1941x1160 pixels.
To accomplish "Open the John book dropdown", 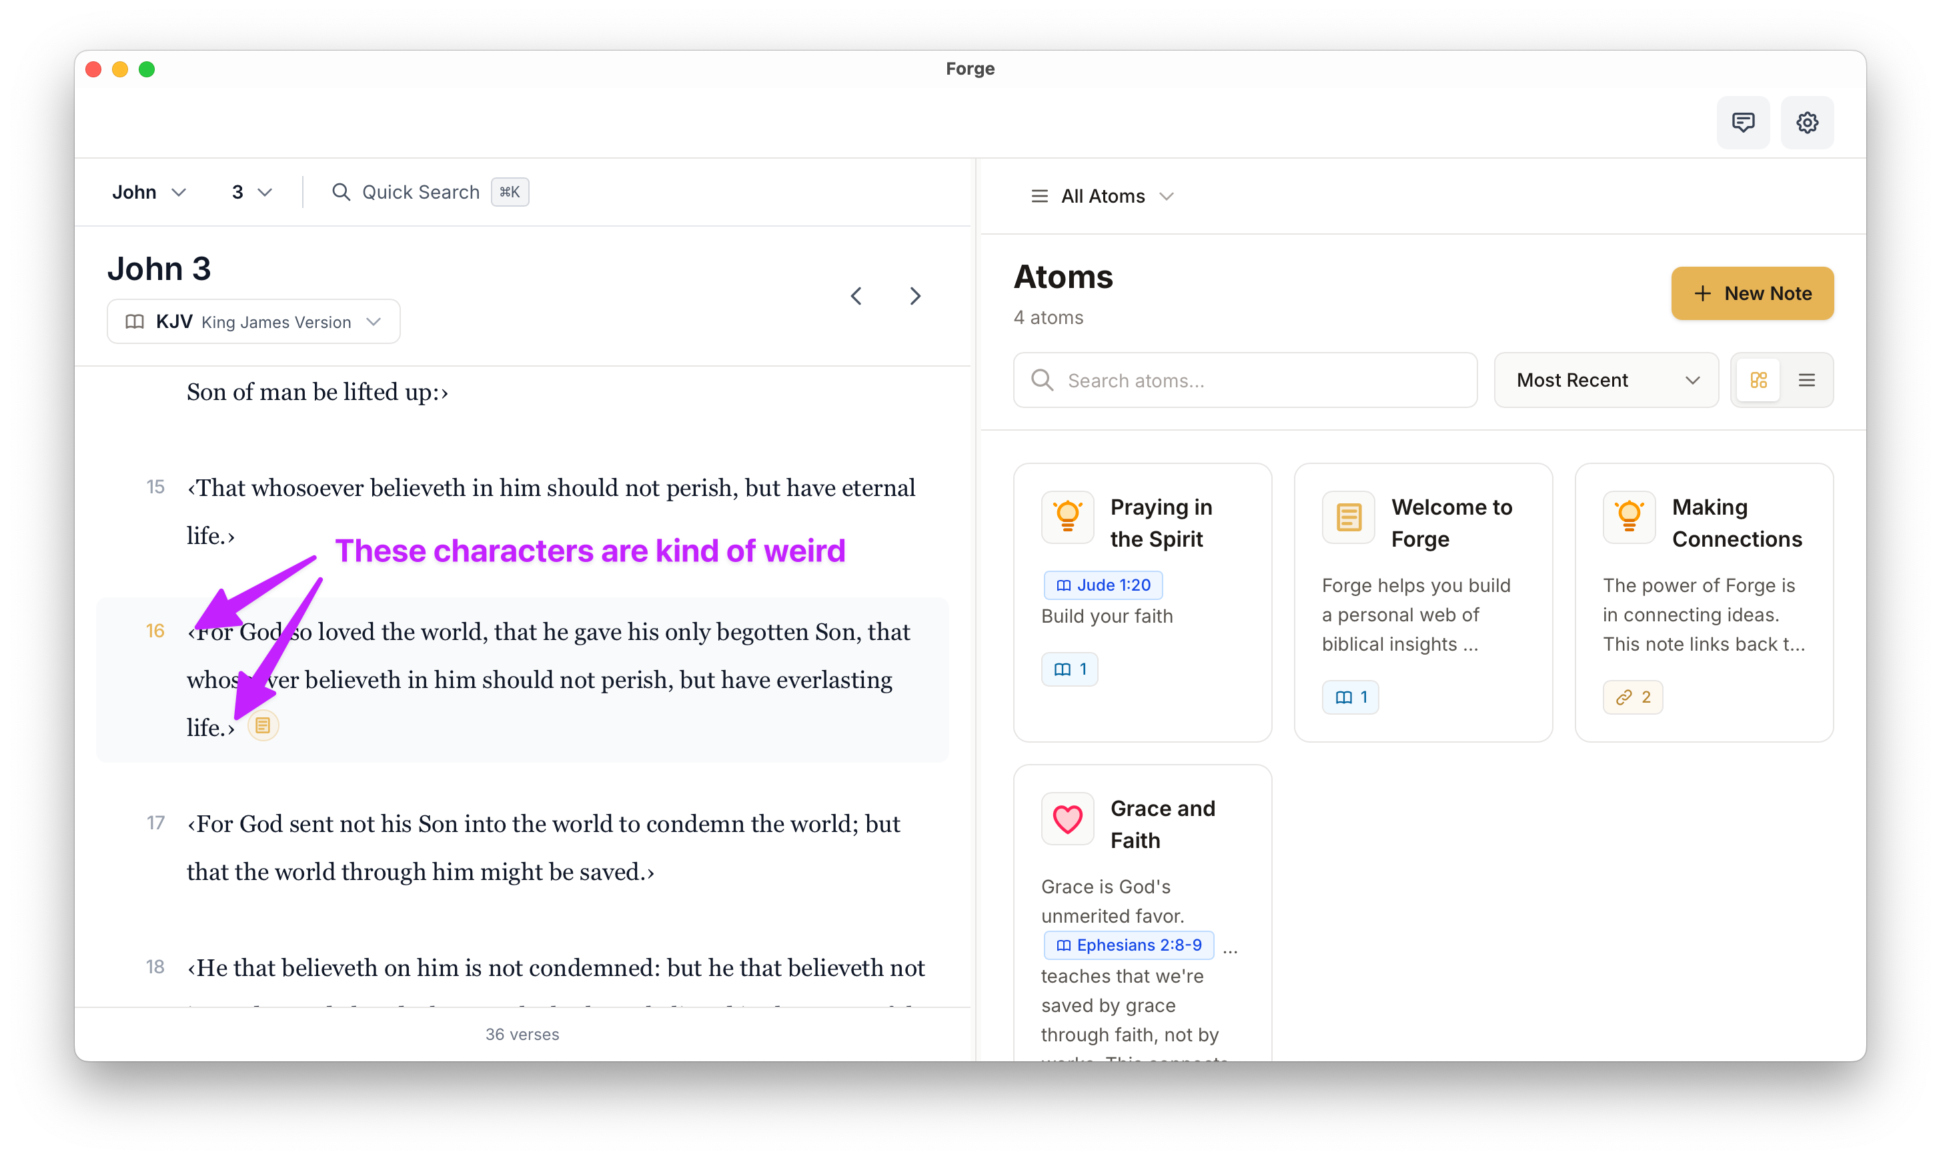I will point(149,192).
